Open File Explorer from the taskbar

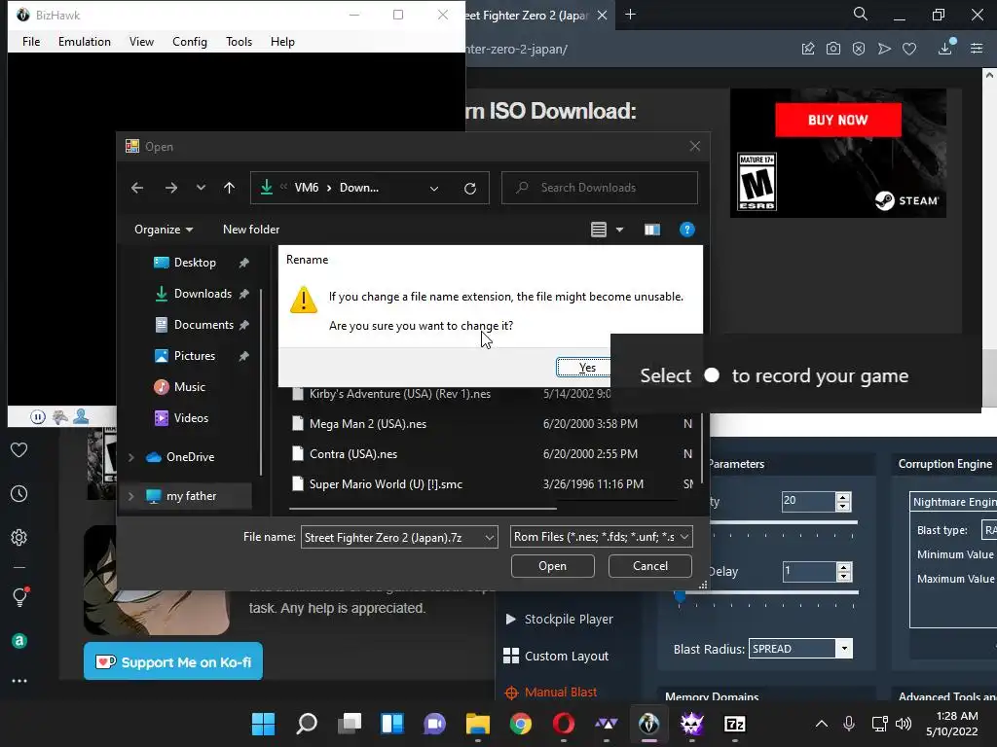(477, 724)
